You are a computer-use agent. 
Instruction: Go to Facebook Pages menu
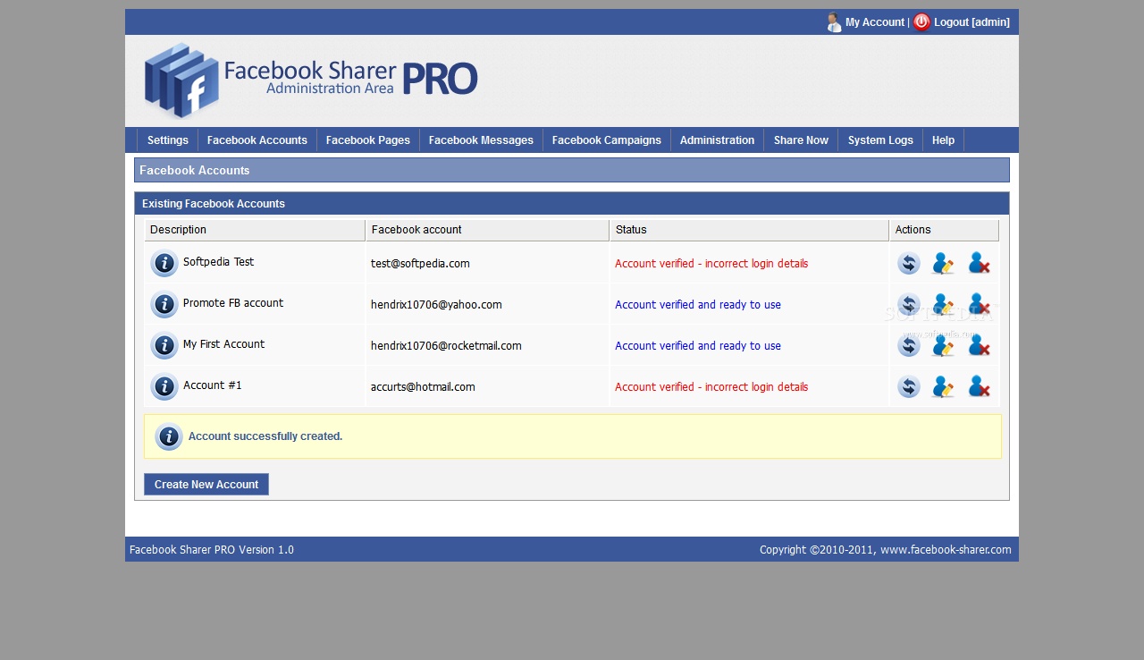pos(368,140)
